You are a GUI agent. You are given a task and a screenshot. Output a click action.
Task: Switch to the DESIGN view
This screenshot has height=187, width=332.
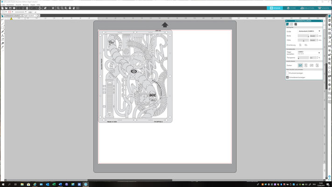[x=275, y=8]
